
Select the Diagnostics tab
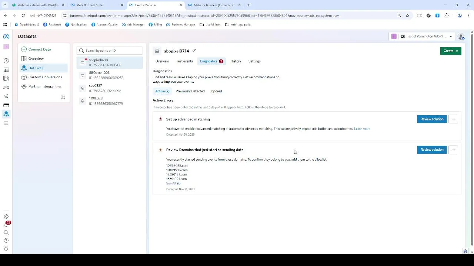(x=211, y=61)
